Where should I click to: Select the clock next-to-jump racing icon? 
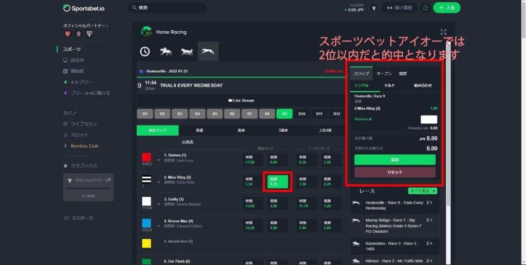(x=145, y=52)
